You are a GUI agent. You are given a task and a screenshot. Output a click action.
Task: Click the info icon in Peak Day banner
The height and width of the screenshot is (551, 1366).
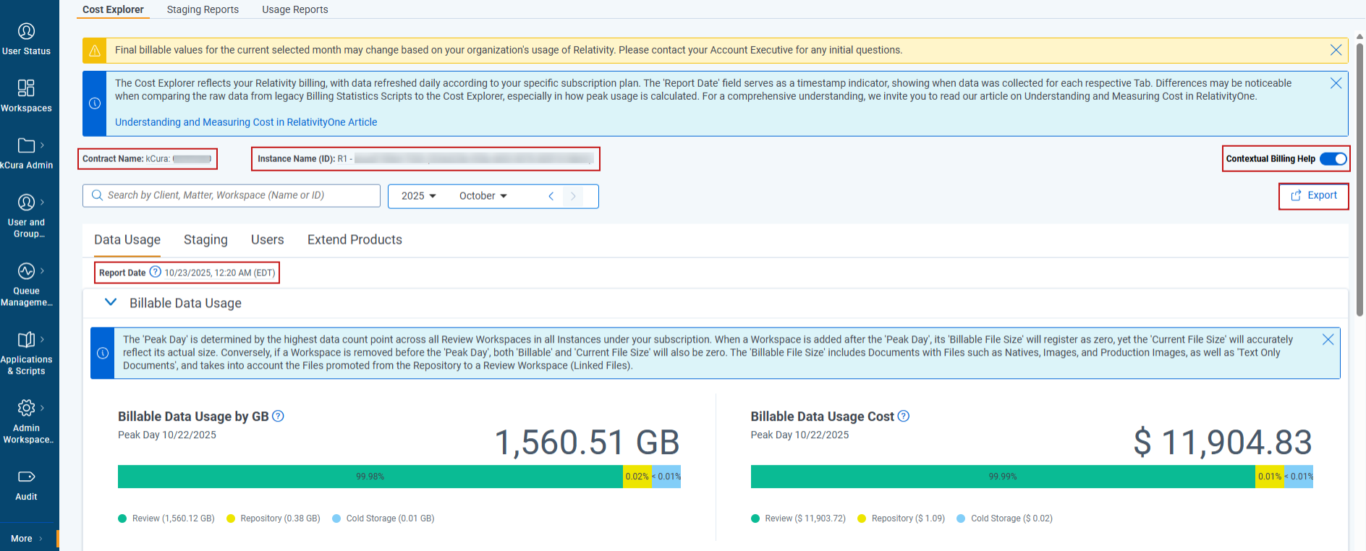[103, 353]
